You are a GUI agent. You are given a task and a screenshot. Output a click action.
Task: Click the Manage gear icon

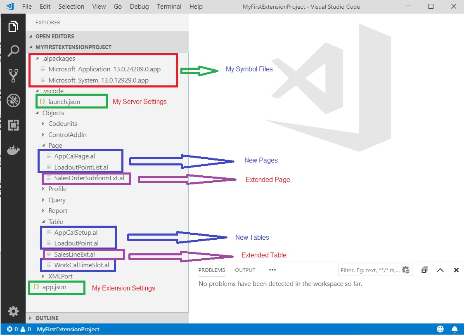pos(13,311)
